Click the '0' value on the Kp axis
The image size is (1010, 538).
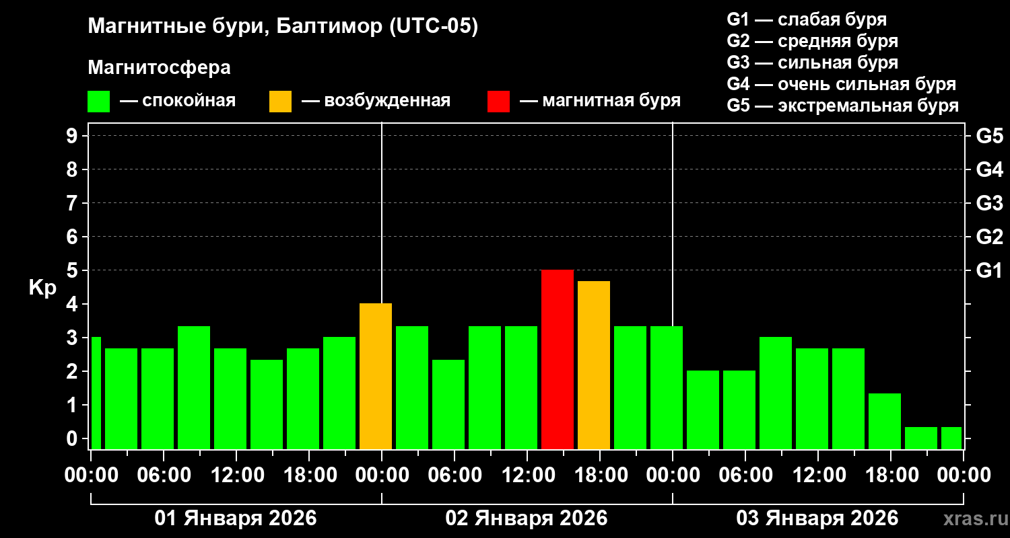pos(73,438)
